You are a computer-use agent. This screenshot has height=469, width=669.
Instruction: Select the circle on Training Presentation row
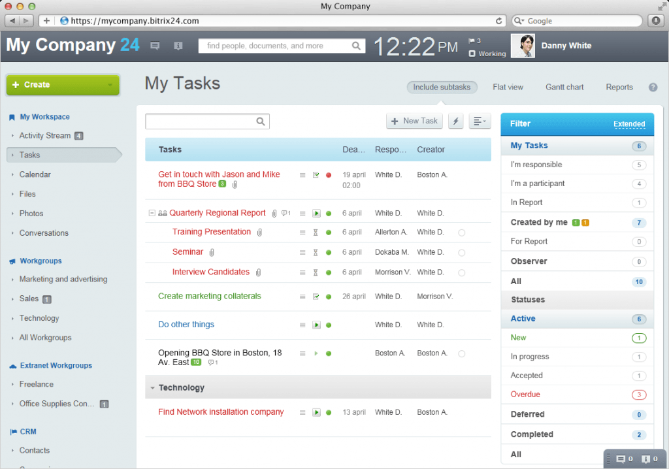pos(461,233)
